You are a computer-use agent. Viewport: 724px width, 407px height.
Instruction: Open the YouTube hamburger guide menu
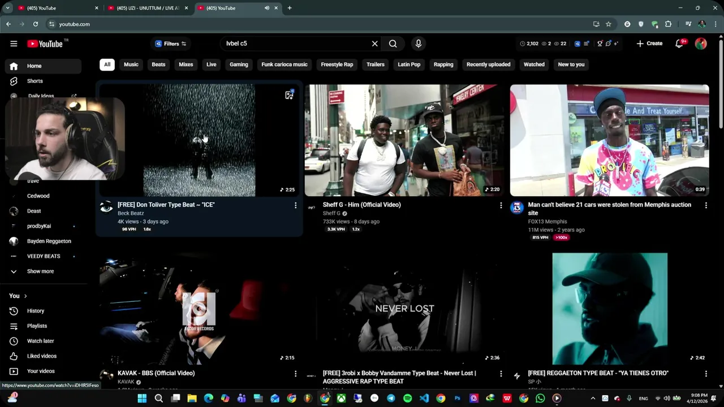(14, 44)
